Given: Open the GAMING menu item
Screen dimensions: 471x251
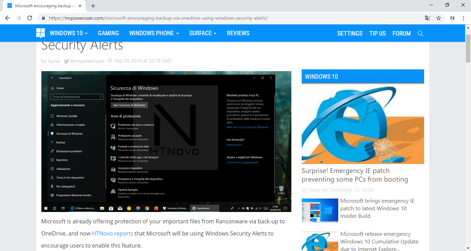Looking at the screenshot, I should coord(108,33).
